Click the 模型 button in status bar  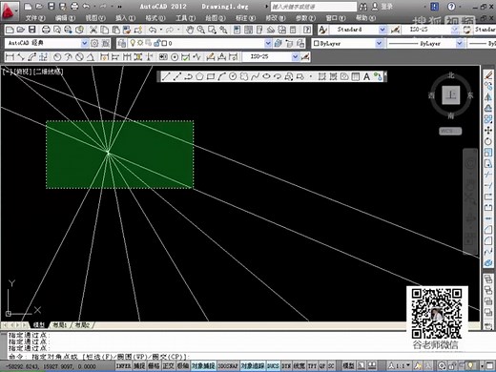(x=348, y=366)
